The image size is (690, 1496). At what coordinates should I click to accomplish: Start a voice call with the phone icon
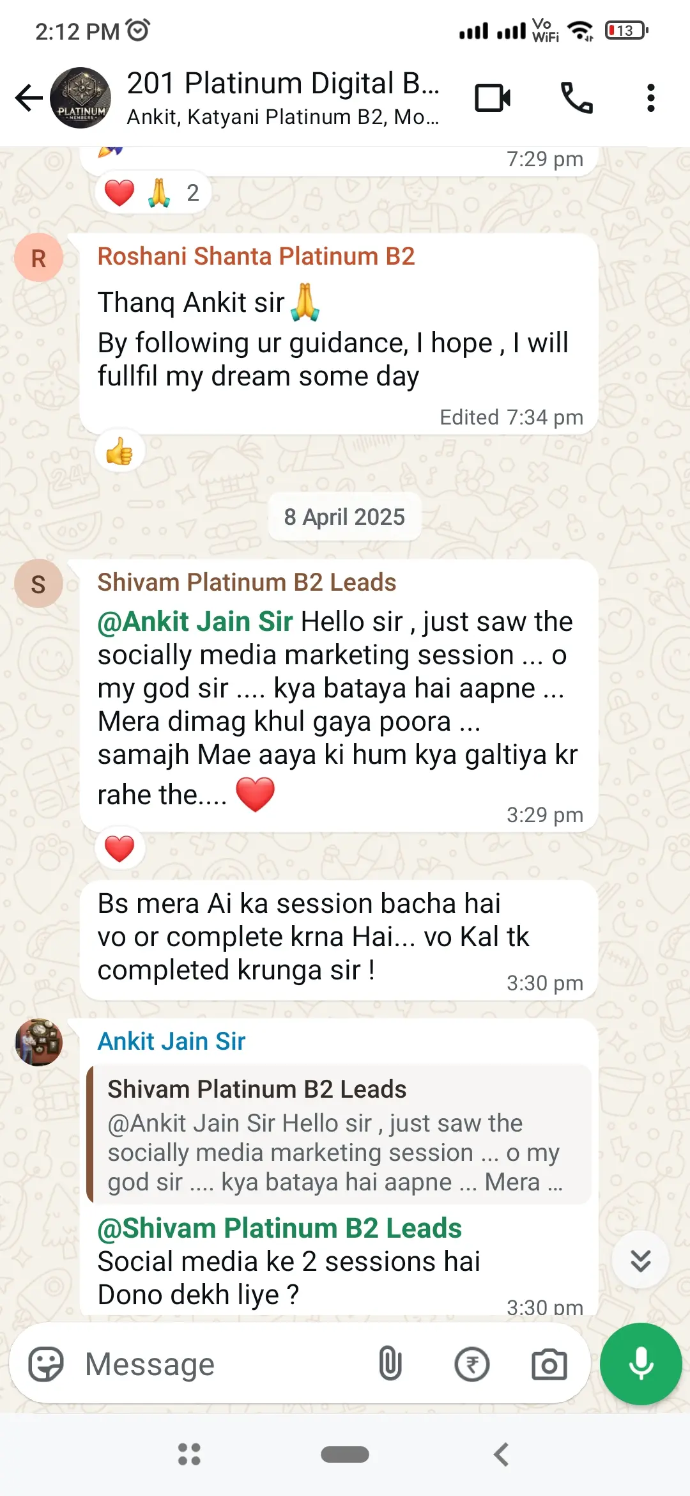point(576,98)
